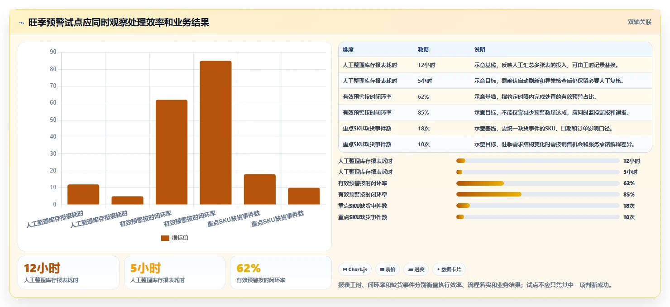
Task: Click the description starting 示意基线，需统一缺货事件
Action: point(543,129)
